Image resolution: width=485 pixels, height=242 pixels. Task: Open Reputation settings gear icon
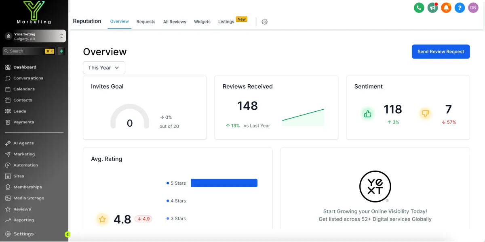[265, 22]
